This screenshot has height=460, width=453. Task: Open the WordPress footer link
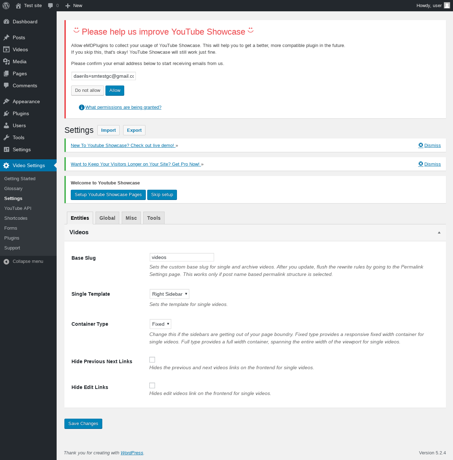pos(132,453)
